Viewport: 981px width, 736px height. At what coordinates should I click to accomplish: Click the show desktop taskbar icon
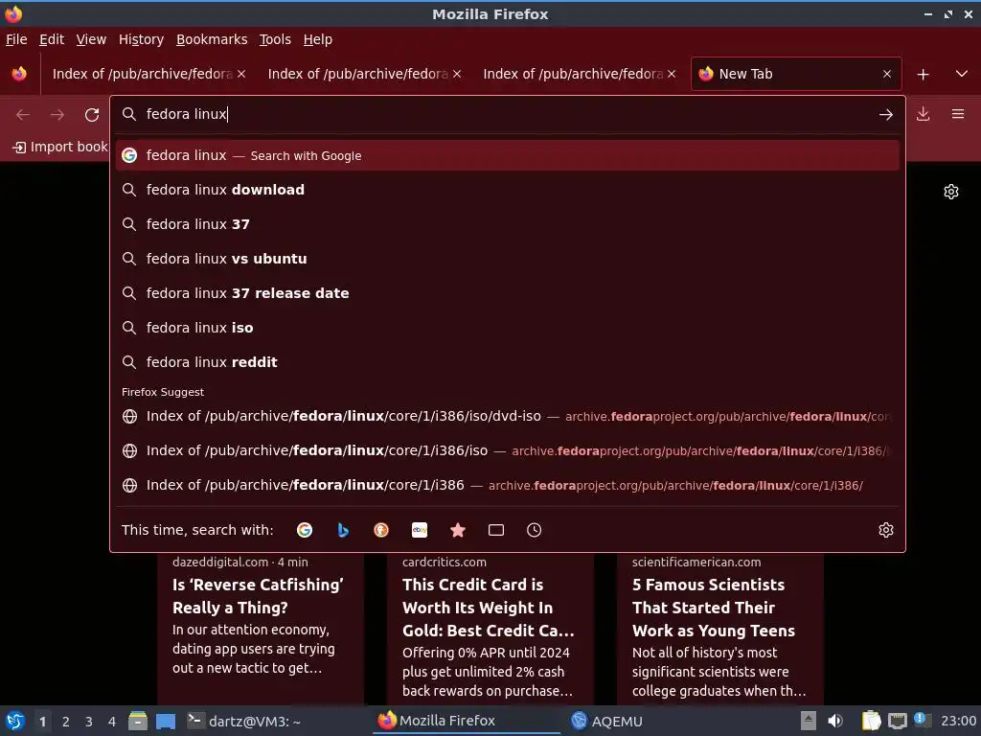pos(166,721)
